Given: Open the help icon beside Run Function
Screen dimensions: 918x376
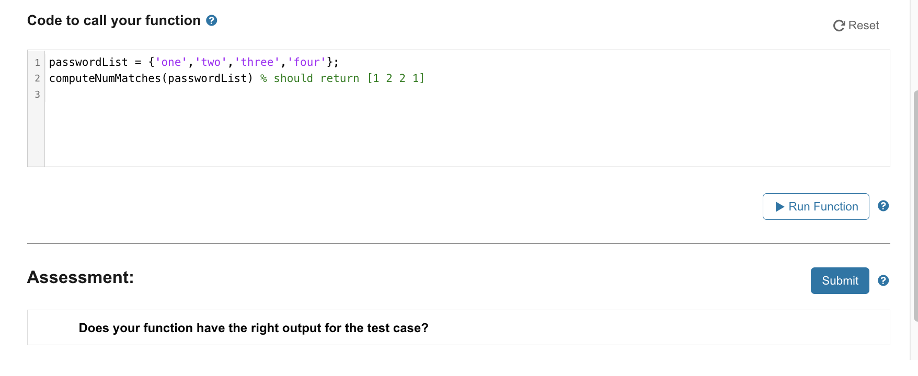Looking at the screenshot, I should coord(883,206).
